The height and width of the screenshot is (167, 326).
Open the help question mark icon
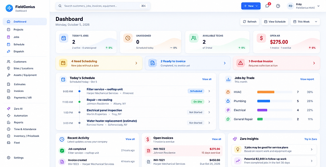coord(278,6)
